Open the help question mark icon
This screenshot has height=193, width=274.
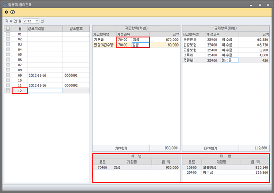point(12,12)
